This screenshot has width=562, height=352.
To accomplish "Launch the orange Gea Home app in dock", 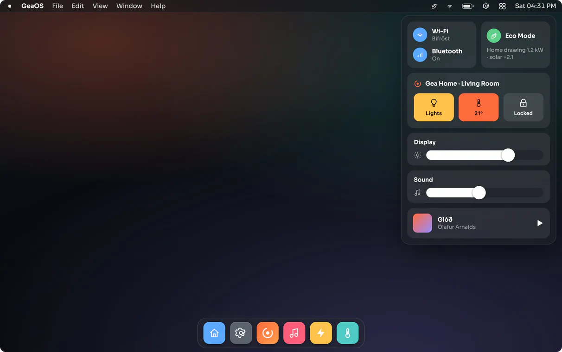I will click(268, 333).
